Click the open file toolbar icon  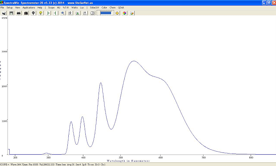coord(4,13)
